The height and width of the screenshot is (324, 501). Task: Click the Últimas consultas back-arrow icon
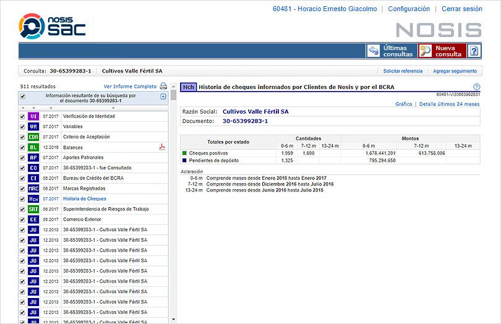point(373,51)
